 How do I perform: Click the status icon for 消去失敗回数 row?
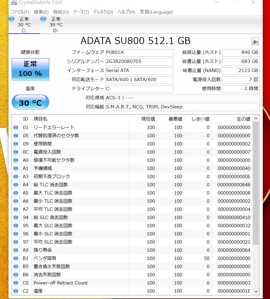[x=16, y=275]
